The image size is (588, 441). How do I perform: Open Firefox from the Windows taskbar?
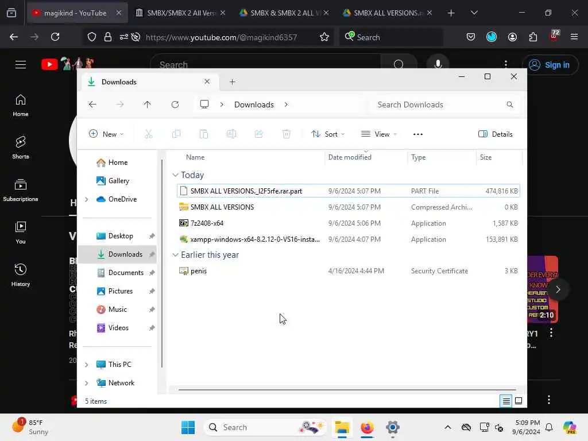click(x=367, y=427)
